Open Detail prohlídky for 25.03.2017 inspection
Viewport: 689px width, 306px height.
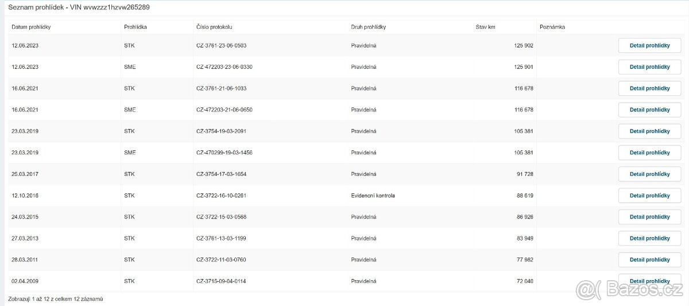click(649, 174)
